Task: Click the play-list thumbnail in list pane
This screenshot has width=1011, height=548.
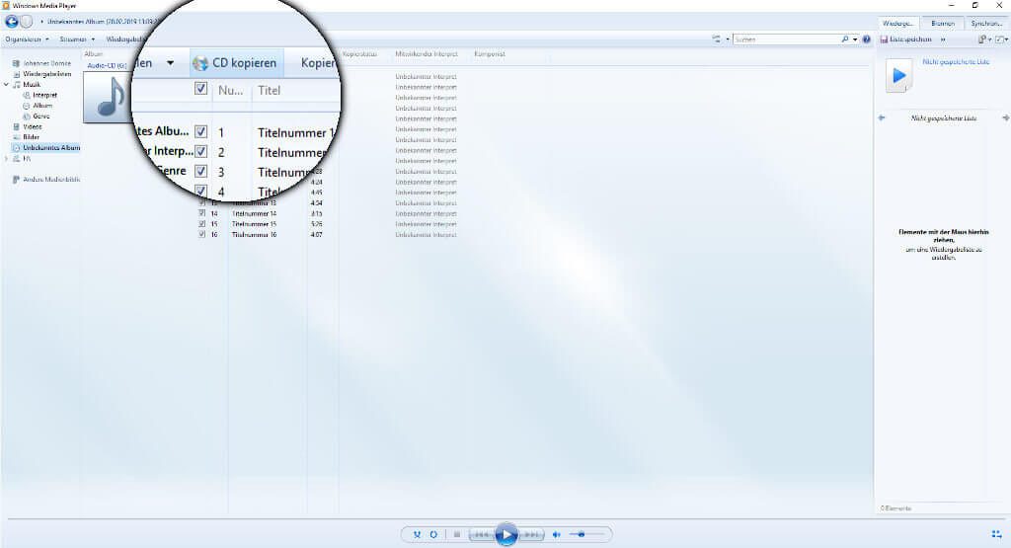Action: [898, 75]
